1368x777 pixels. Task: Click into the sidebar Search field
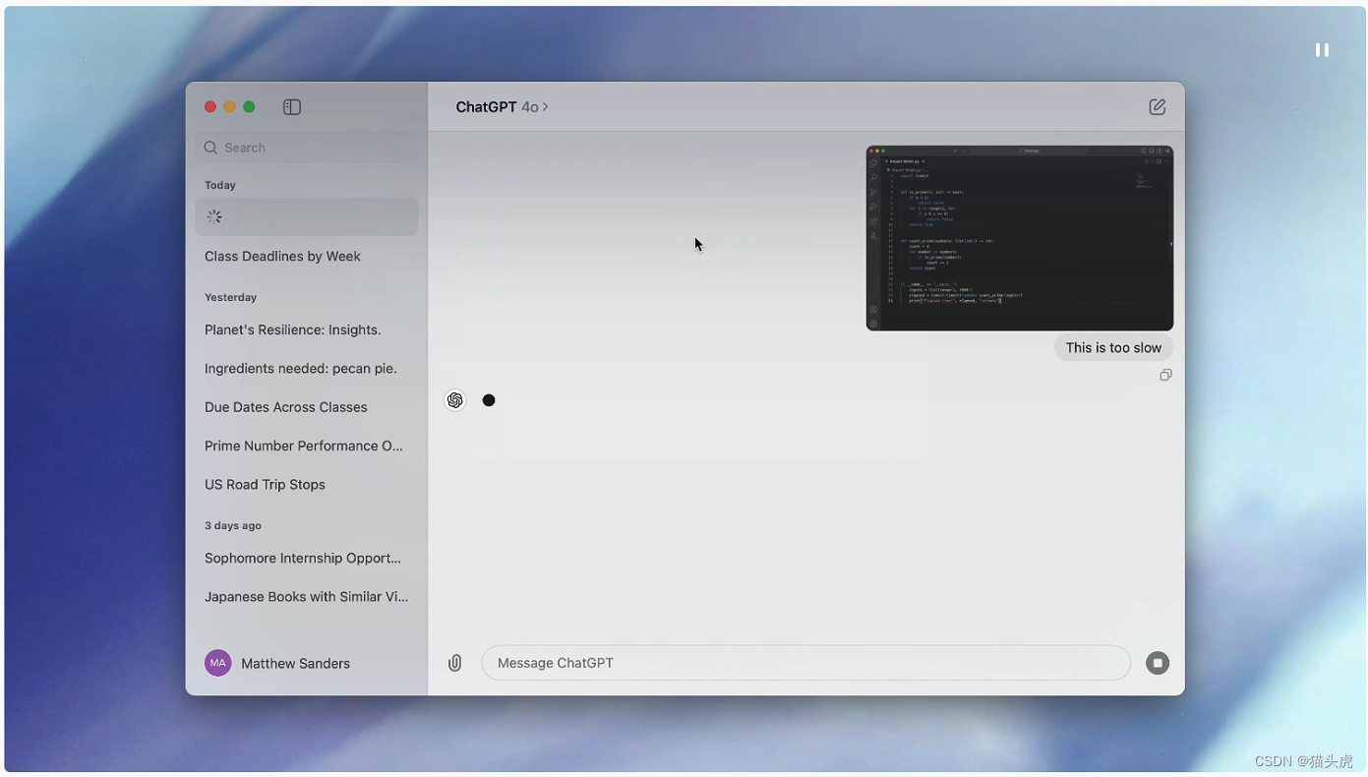(307, 148)
